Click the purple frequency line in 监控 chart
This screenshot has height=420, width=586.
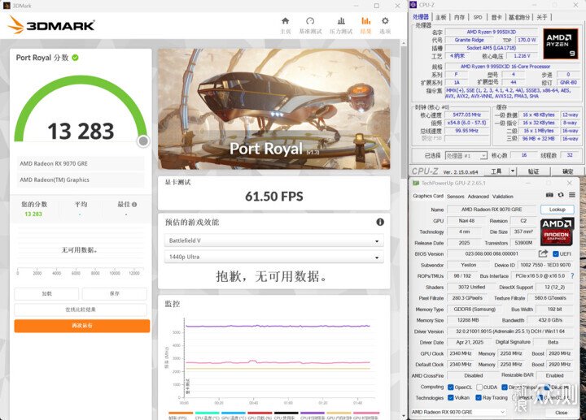pos(278,326)
